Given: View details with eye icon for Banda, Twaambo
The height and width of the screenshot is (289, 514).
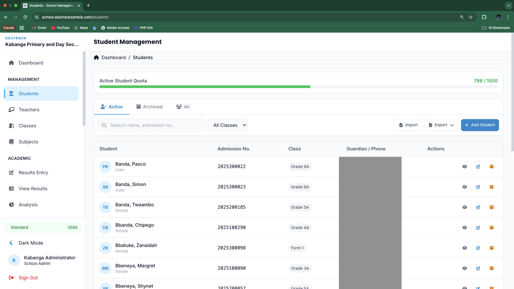Looking at the screenshot, I should pyautogui.click(x=465, y=207).
